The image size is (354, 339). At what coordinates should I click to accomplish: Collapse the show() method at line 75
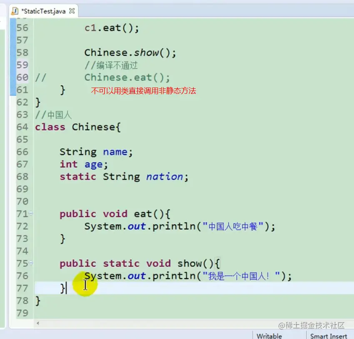click(x=31, y=263)
